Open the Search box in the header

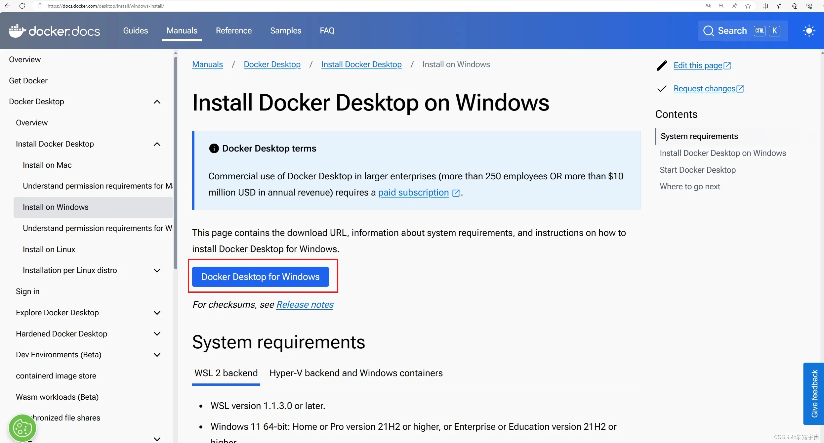coord(743,31)
